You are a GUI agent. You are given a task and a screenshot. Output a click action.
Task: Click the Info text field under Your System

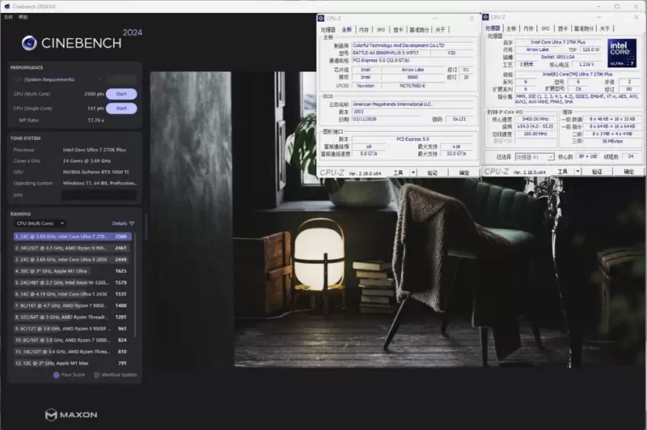(99, 195)
